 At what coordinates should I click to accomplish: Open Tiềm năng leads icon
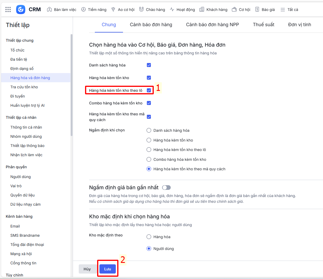coord(83,9)
